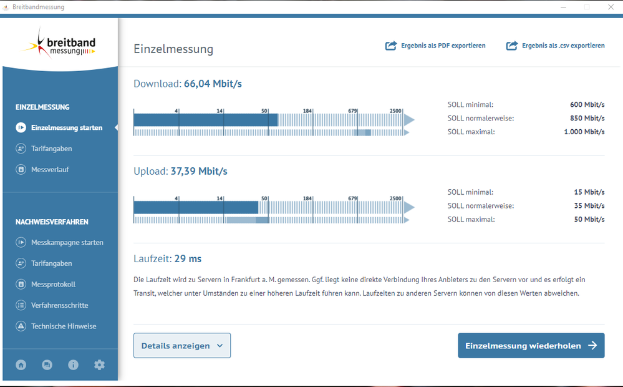The width and height of the screenshot is (623, 387).
Task: Open the chat/feedback icon
Action: (47, 365)
